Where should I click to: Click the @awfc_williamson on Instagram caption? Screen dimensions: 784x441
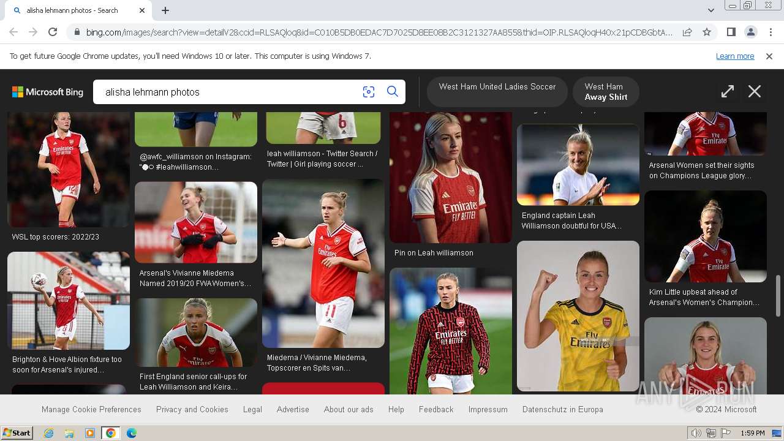(x=195, y=162)
